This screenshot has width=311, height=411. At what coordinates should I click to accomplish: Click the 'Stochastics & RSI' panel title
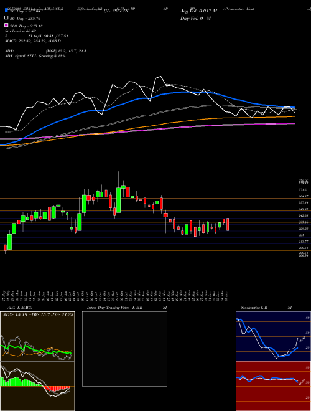point(266,308)
